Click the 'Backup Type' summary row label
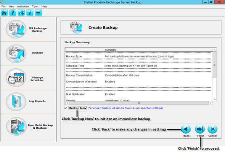The width and height of the screenshot is (225, 152). (x=74, y=56)
